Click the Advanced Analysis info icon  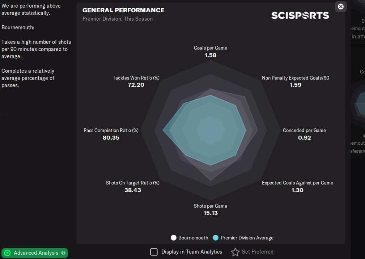point(63,253)
